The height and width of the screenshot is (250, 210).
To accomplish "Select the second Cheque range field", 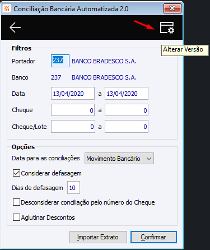I will tap(127, 110).
